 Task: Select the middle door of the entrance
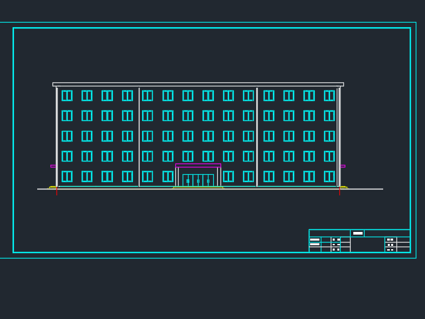[198, 180]
